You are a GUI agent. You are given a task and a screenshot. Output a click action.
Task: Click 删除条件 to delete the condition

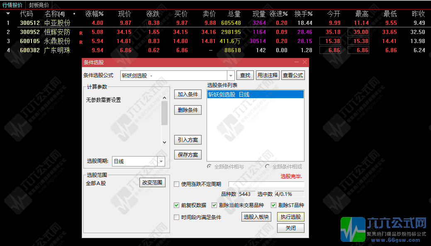[x=187, y=110]
